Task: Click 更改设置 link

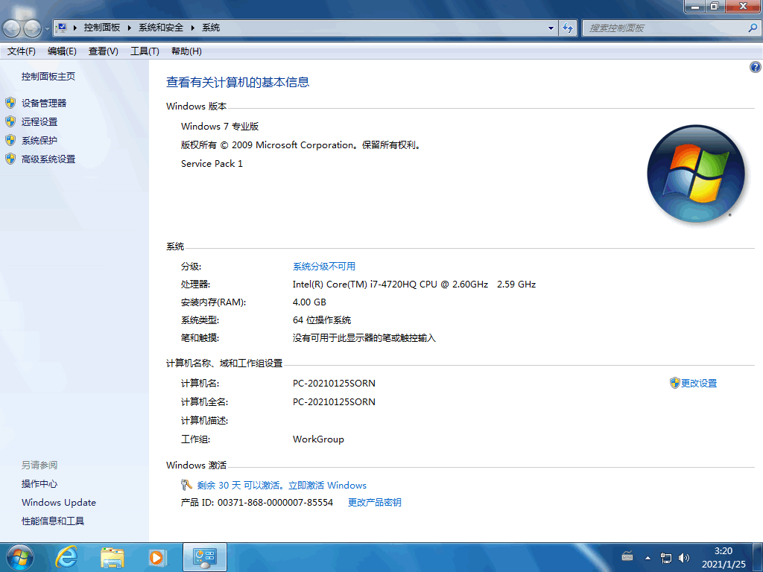Action: coord(699,383)
